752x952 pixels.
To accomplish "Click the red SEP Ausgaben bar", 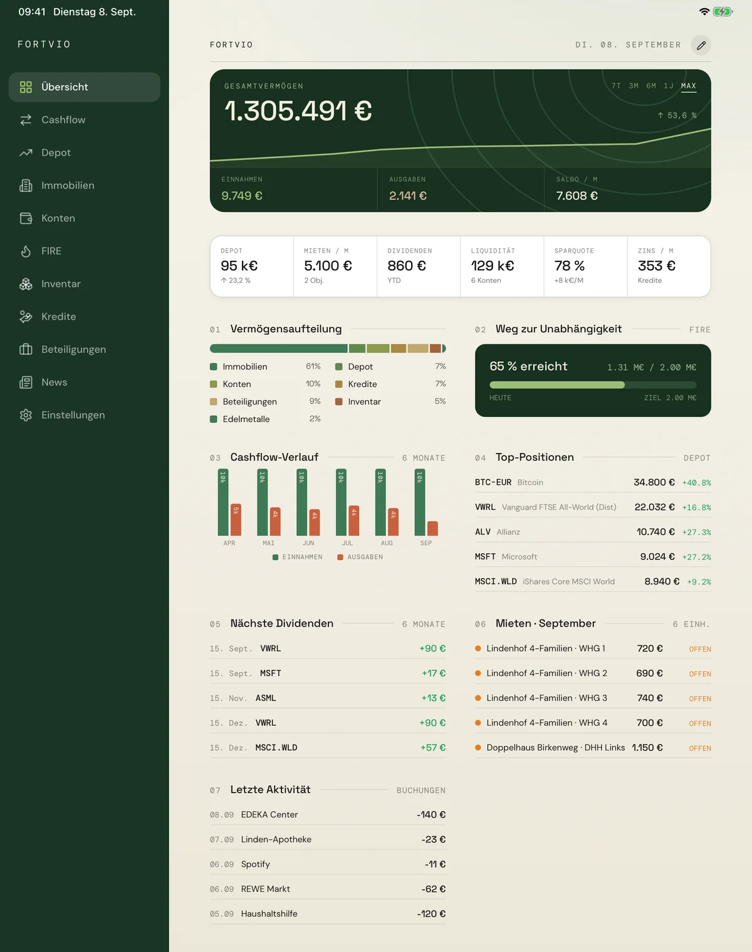I will click(x=432, y=528).
